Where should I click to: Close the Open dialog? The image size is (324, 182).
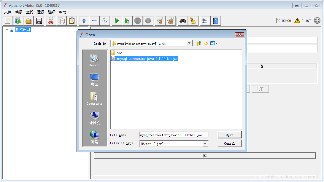click(x=239, y=35)
